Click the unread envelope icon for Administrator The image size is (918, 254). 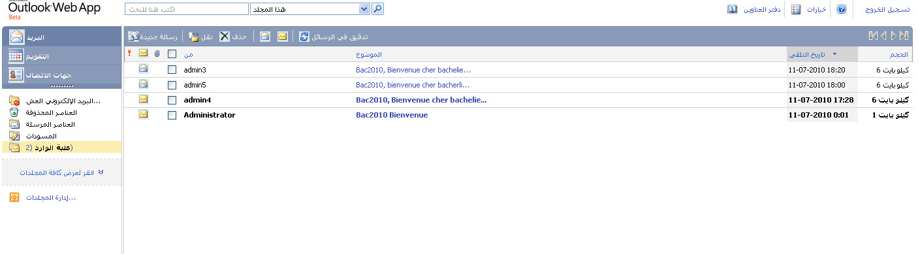click(143, 115)
